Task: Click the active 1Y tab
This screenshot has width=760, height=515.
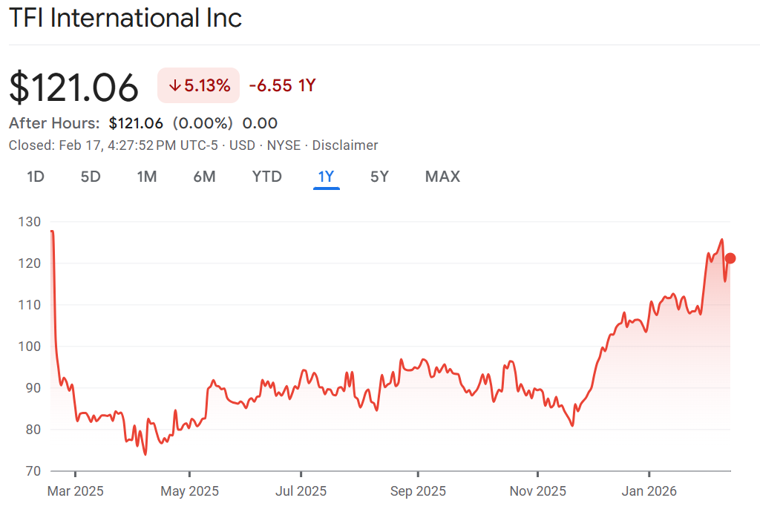Action: pos(327,177)
